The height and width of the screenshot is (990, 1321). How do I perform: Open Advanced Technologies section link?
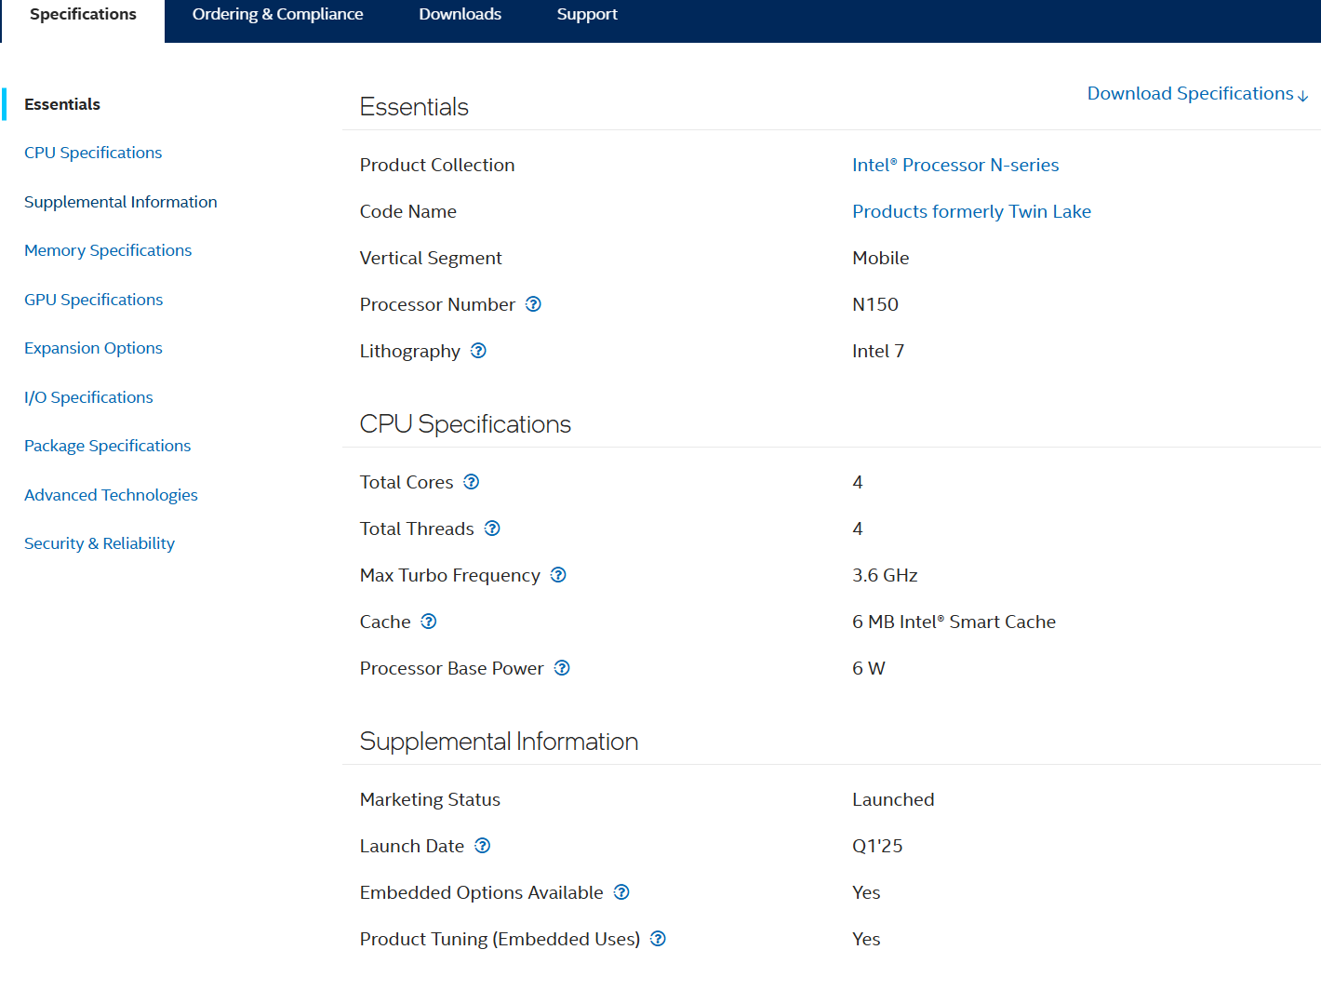[x=111, y=495]
